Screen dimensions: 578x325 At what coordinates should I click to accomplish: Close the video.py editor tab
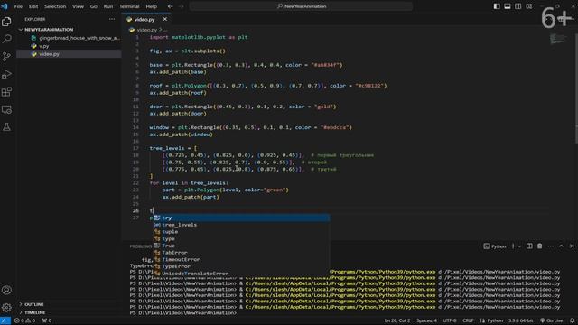(x=164, y=19)
